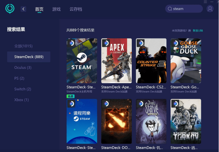Switch to the 游戏 tab

tap(56, 9)
